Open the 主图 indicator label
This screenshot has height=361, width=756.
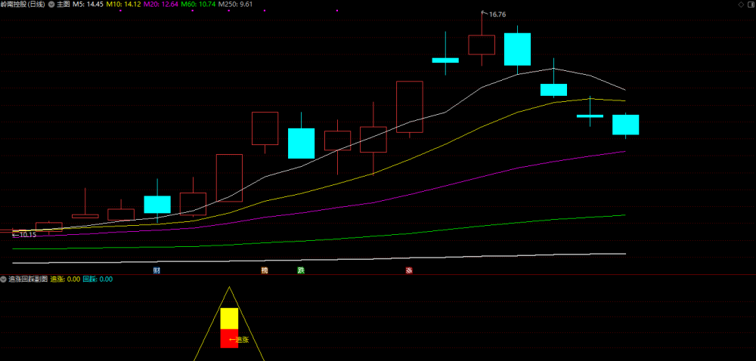click(64, 5)
